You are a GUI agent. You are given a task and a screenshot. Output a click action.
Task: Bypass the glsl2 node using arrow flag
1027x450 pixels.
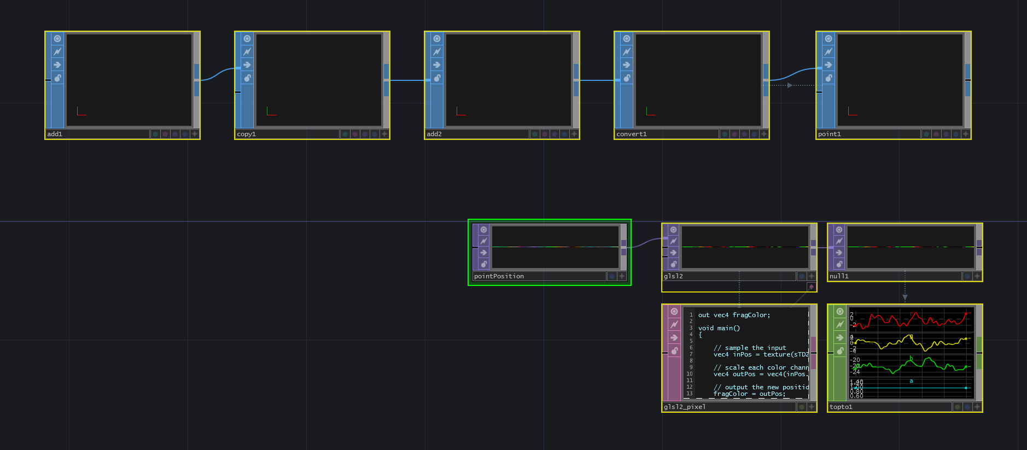[x=674, y=253]
